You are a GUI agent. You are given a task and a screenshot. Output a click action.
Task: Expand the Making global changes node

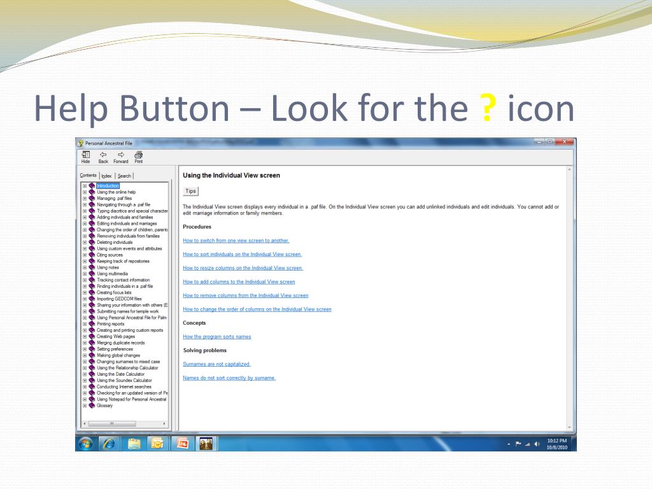[85, 355]
